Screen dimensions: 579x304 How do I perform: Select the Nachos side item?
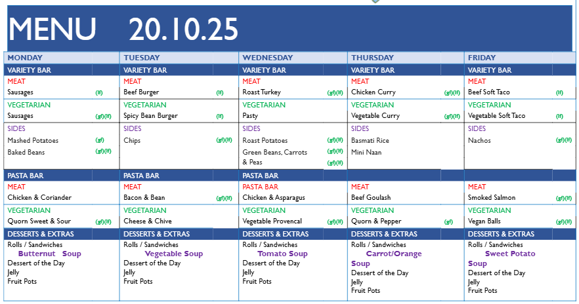[479, 140]
